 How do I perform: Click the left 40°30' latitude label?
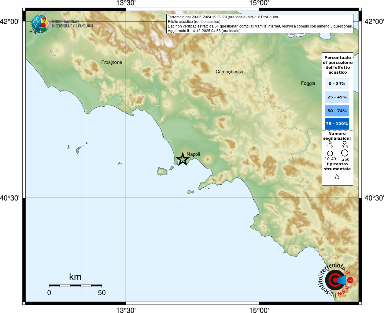10,198
